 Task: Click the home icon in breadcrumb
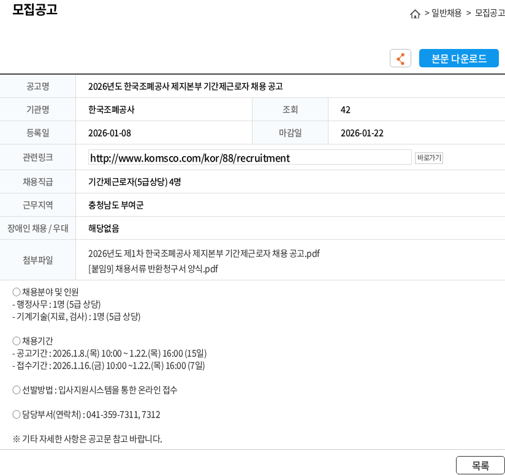415,14
